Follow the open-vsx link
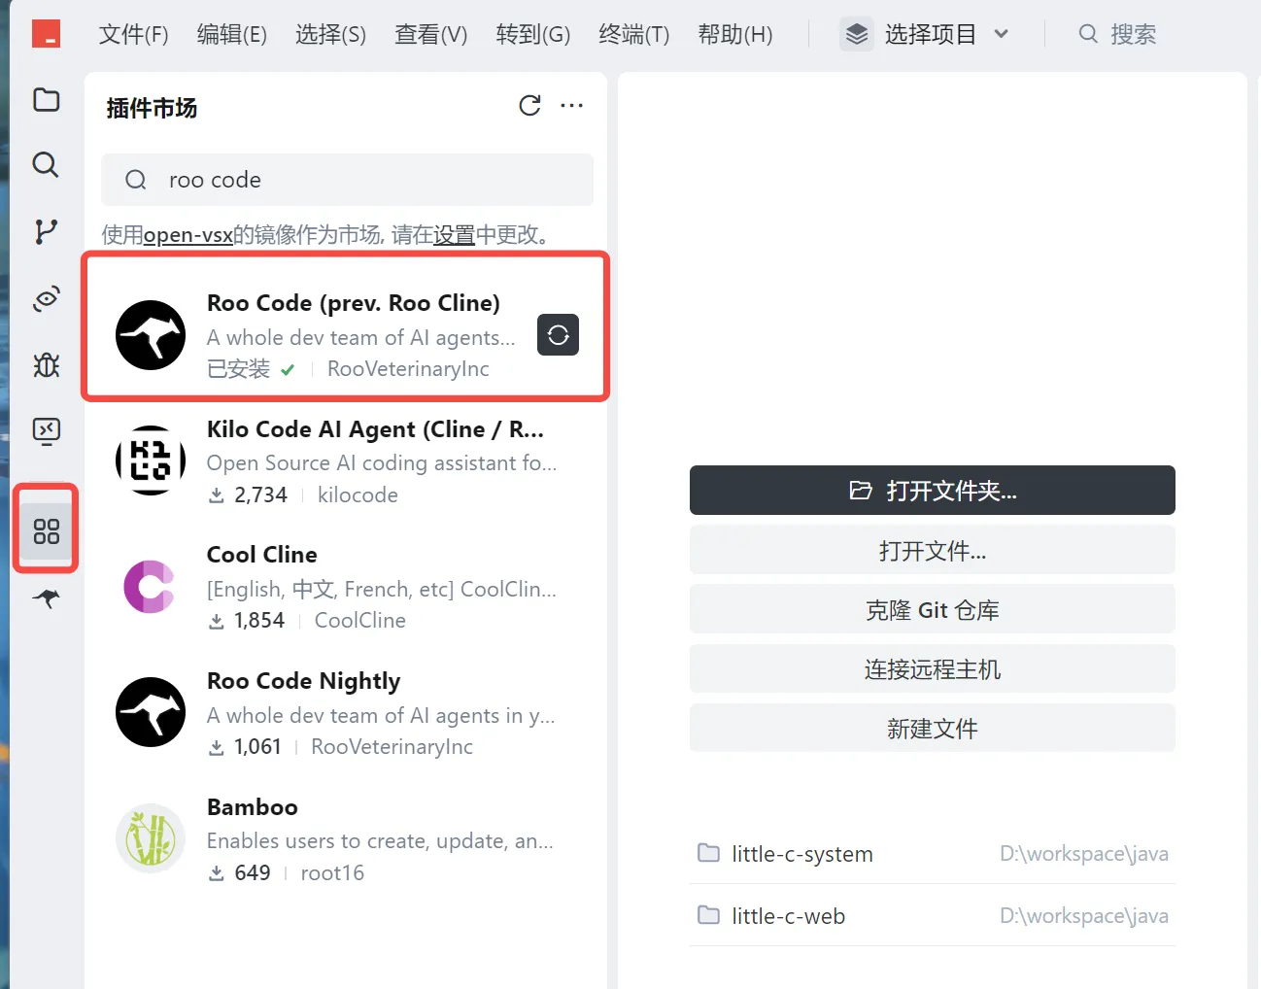 (x=187, y=235)
